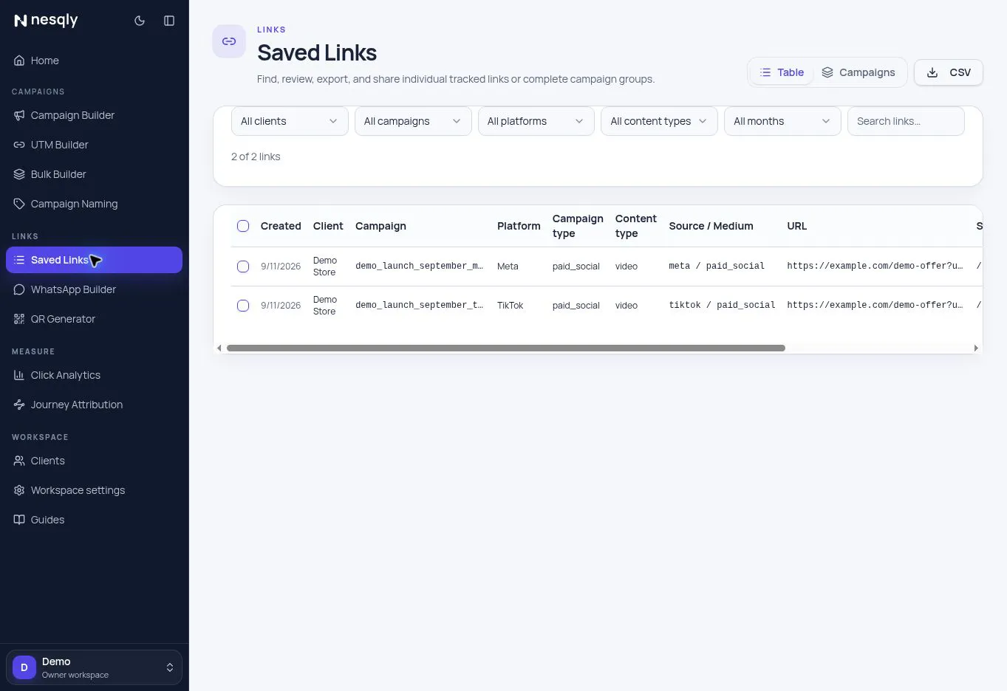Click the CSV download icon
The width and height of the screenshot is (1007, 691).
[x=932, y=72]
